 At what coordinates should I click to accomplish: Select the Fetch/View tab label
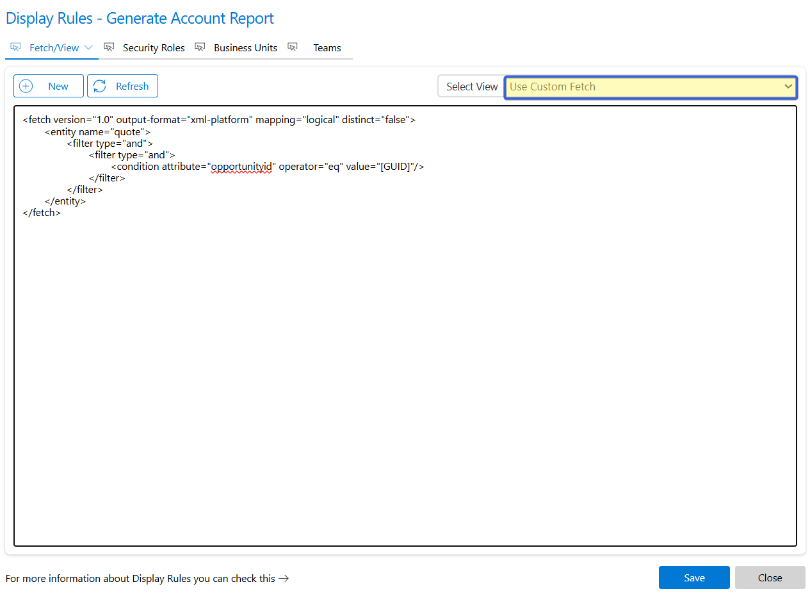click(x=54, y=48)
